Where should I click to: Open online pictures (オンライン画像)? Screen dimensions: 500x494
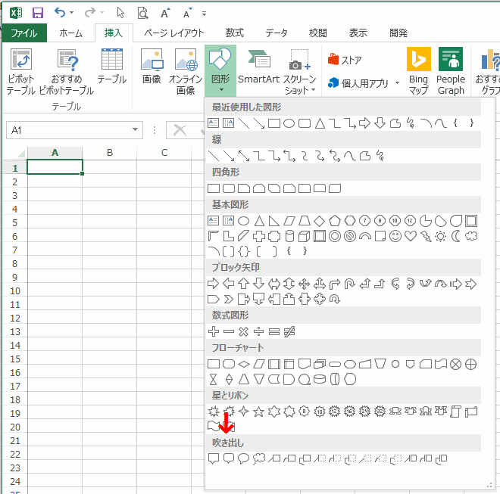(x=186, y=72)
